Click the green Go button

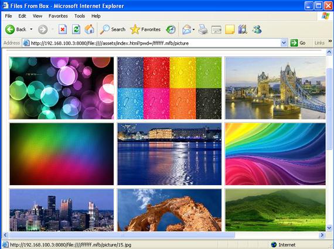(x=298, y=43)
